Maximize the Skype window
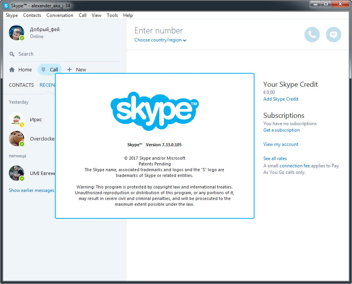Image resolution: width=352 pixels, height=284 pixels. [x=326, y=4]
